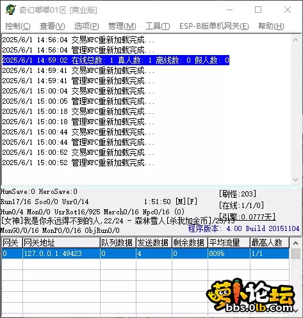303x318 pixels.
Task: Close the 奇幻嘟嘟01区 window
Action: point(288,10)
